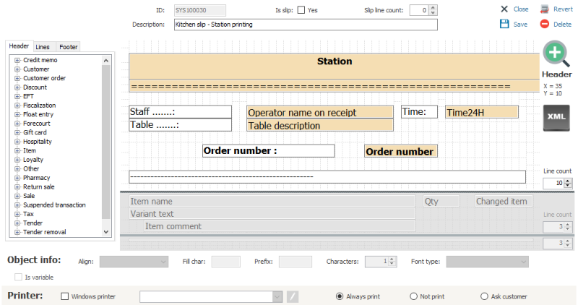Expand the Tender removal tree node
This screenshot has height=305, width=578.
[17, 232]
